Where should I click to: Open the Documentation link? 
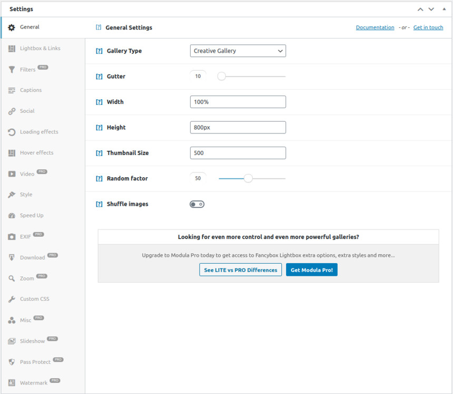coord(375,27)
